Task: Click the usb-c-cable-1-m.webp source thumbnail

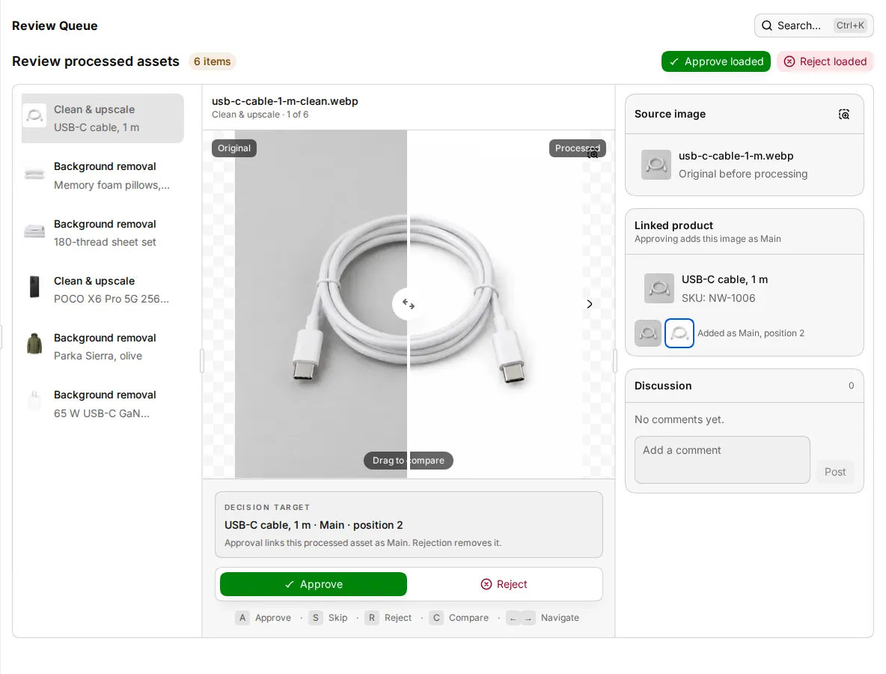Action: point(656,165)
